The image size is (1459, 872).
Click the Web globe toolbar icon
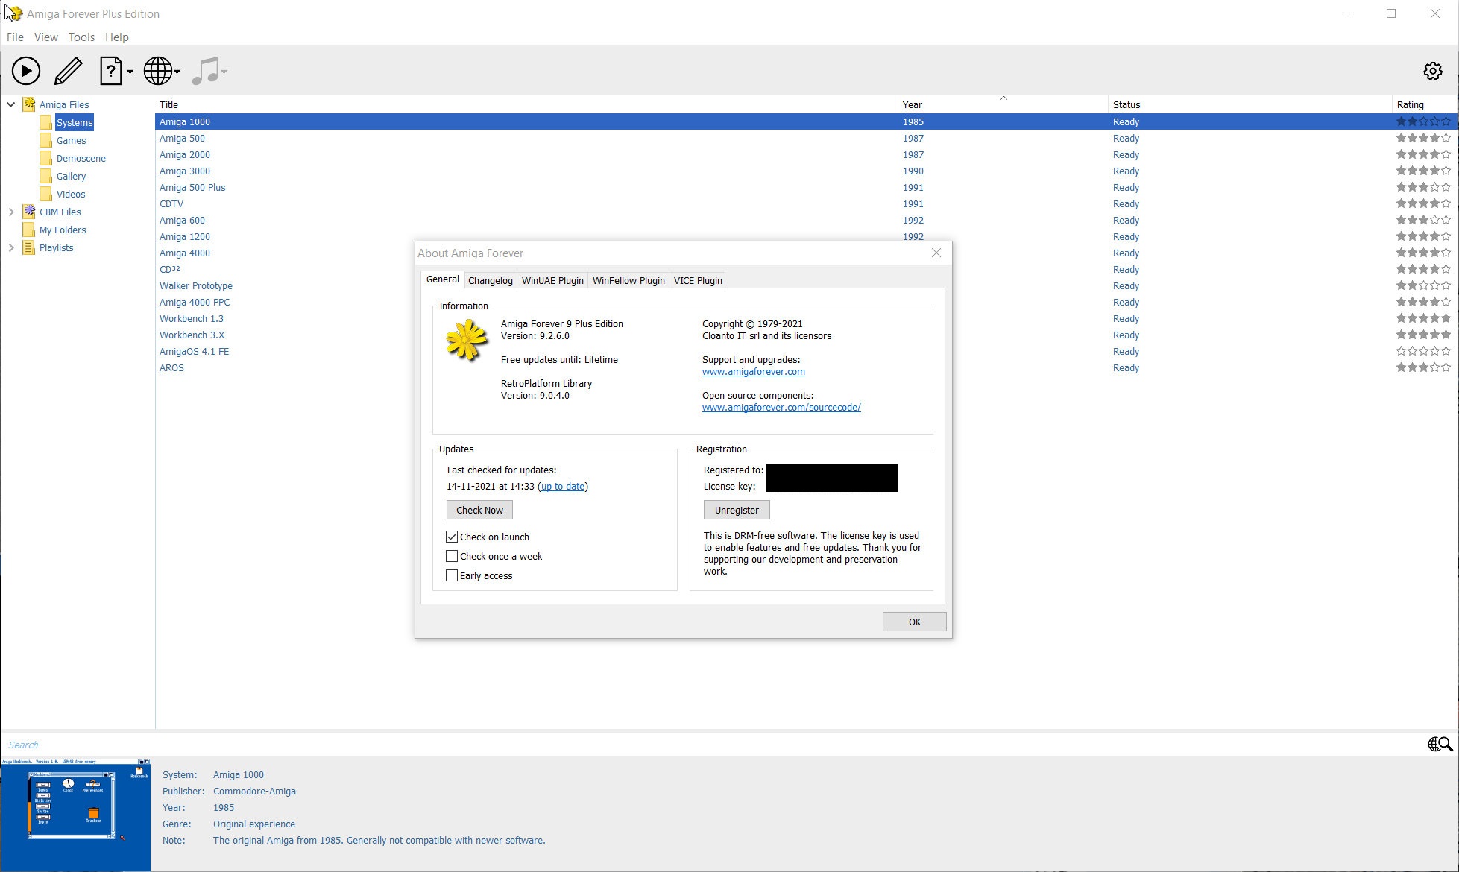click(x=157, y=71)
